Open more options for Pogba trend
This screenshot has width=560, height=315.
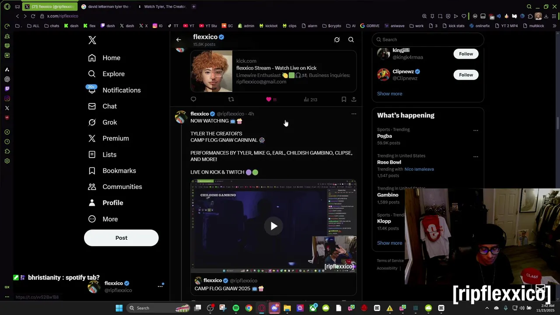pyautogui.click(x=476, y=130)
